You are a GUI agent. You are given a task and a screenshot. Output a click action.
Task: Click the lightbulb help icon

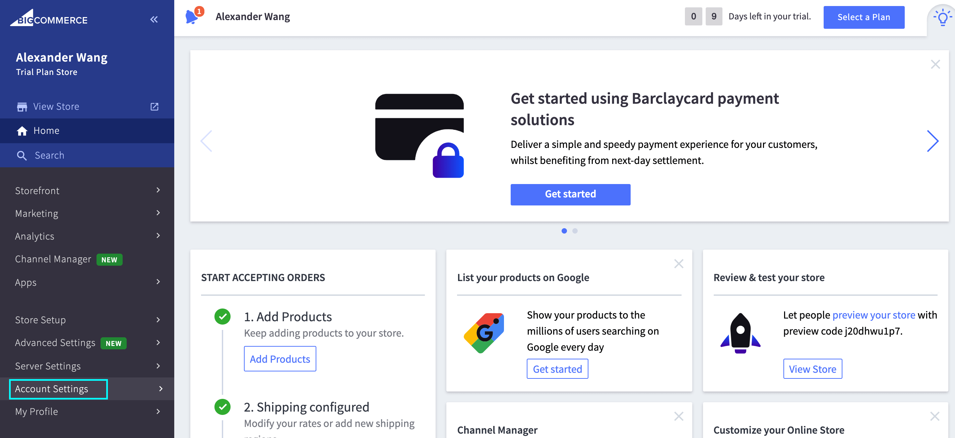tap(942, 18)
